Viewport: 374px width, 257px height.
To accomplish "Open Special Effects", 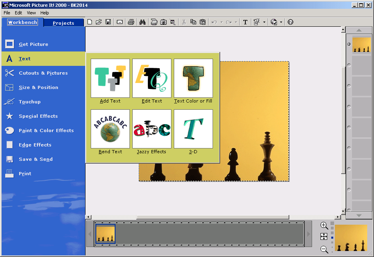I will pyautogui.click(x=44, y=116).
